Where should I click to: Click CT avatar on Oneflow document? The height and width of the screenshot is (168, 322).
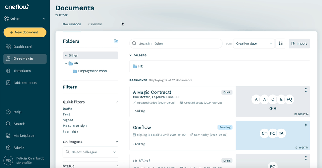click(264, 133)
